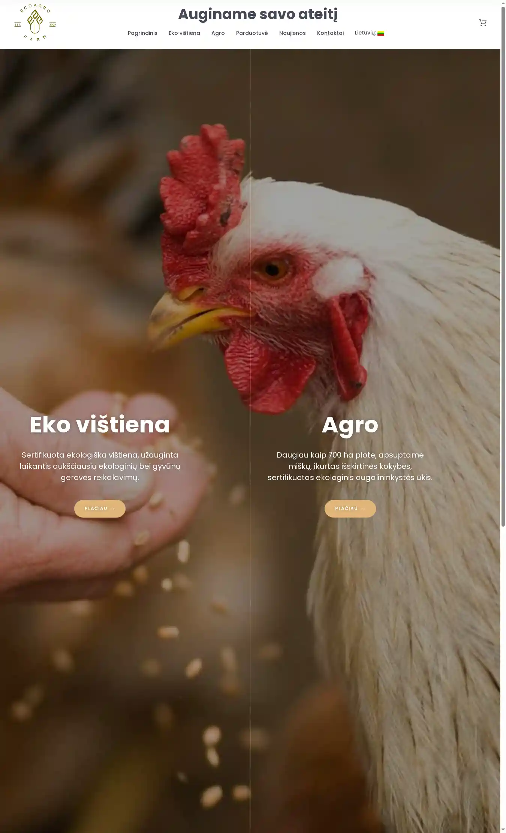Open the shopping cart icon
The height and width of the screenshot is (833, 506).
point(483,23)
